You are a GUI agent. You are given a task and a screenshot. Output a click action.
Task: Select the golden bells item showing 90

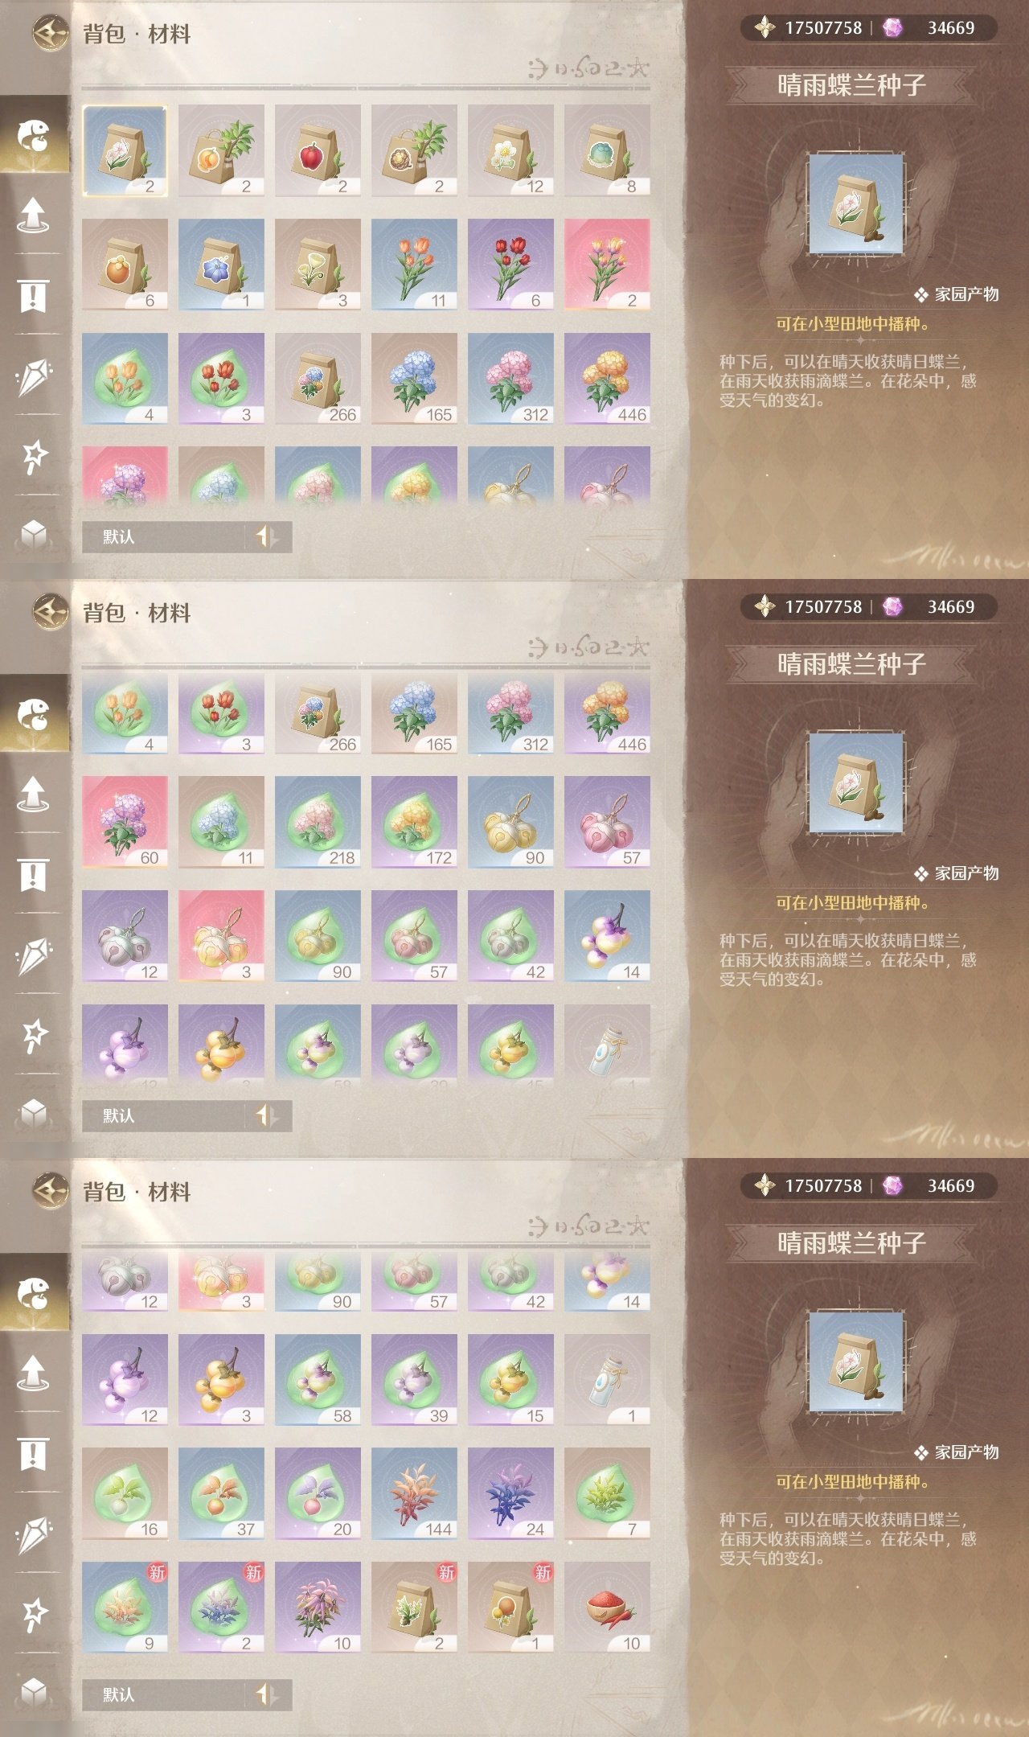pyautogui.click(x=510, y=822)
